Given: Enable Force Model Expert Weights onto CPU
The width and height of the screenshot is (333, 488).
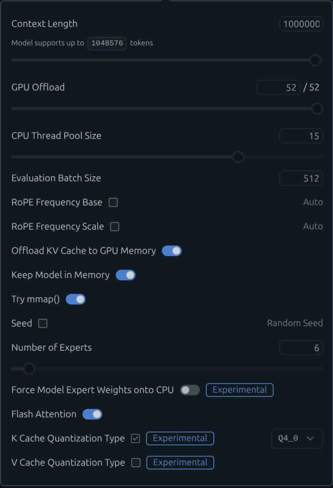Looking at the screenshot, I should pos(190,390).
